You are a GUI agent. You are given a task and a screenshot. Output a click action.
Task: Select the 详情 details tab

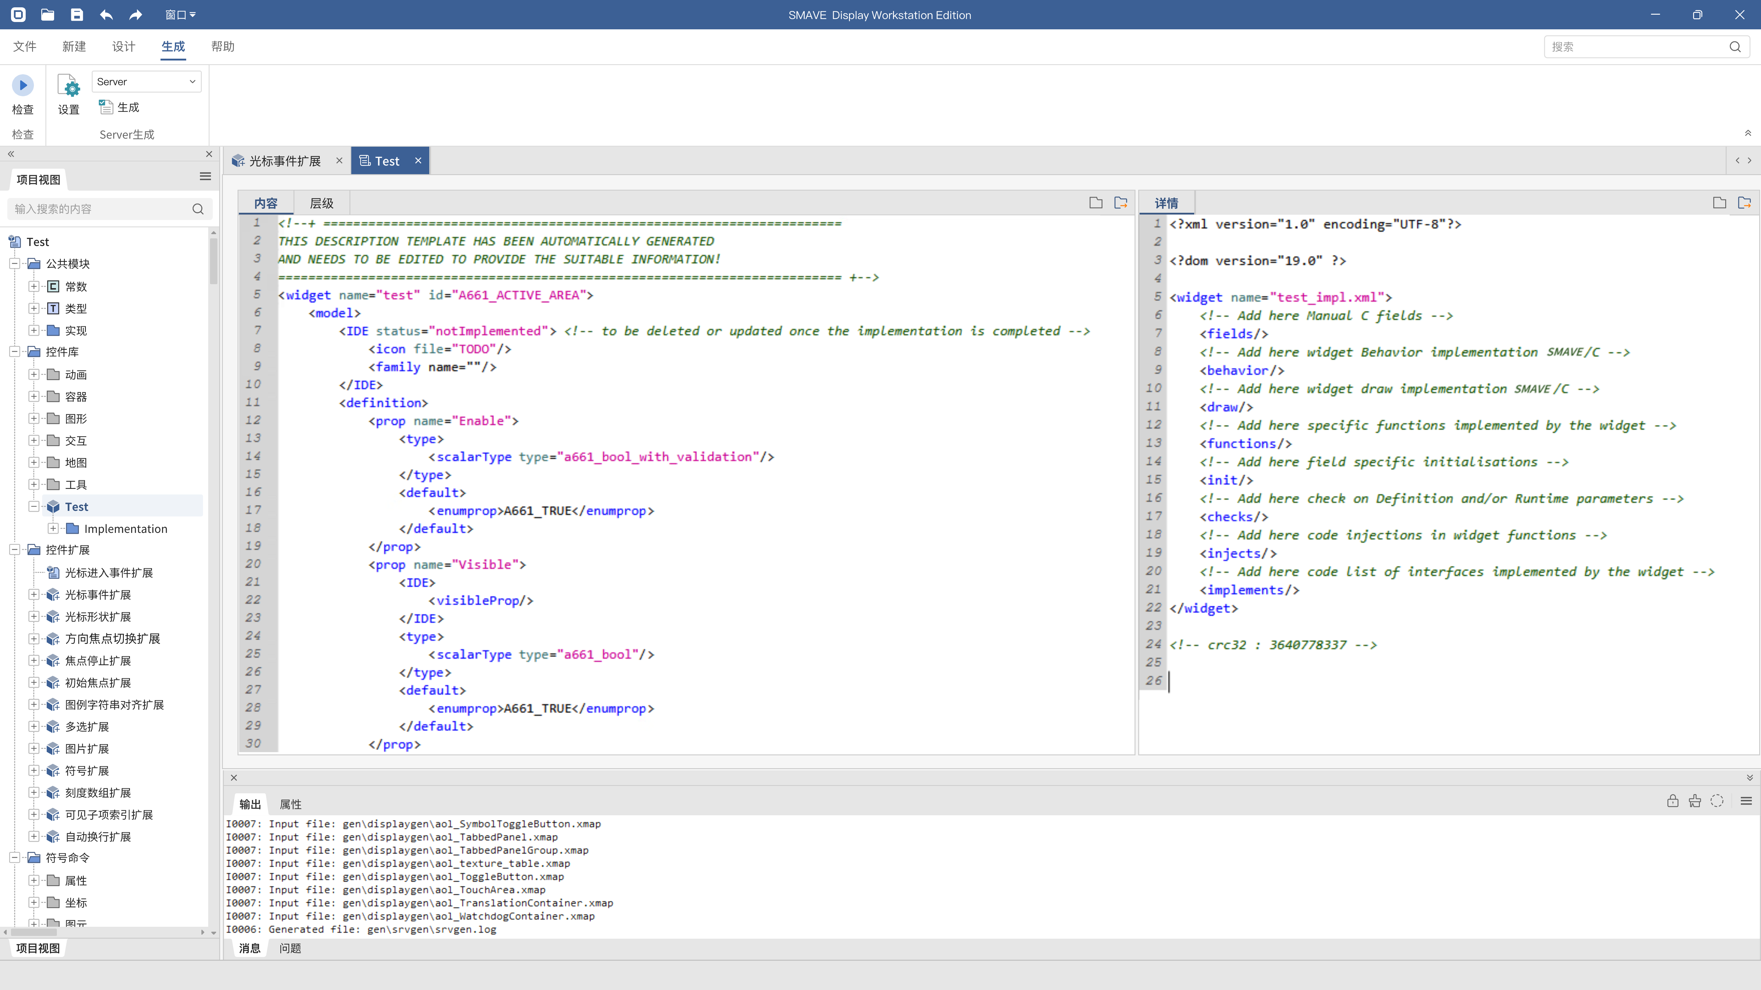click(x=1166, y=203)
